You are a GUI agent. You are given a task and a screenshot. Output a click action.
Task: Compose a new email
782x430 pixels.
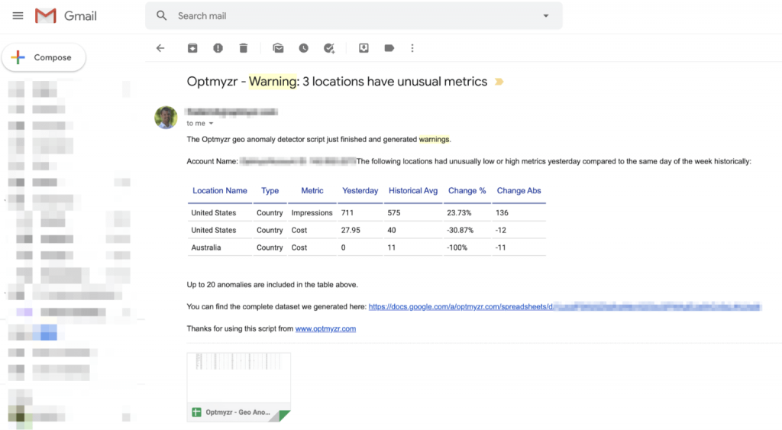coord(44,57)
